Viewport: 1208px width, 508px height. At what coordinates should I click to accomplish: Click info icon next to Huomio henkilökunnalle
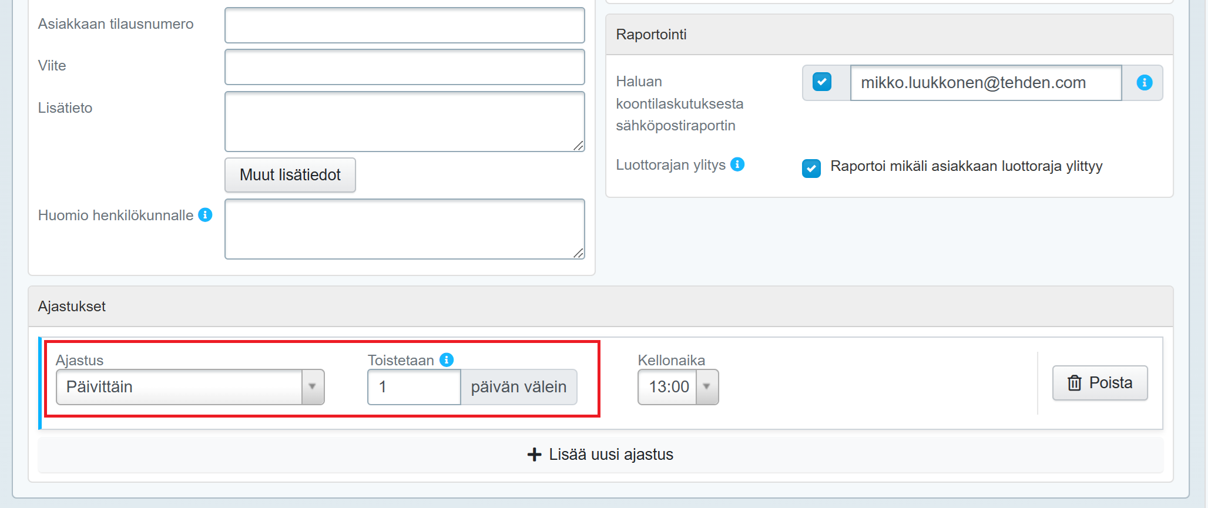click(x=205, y=215)
